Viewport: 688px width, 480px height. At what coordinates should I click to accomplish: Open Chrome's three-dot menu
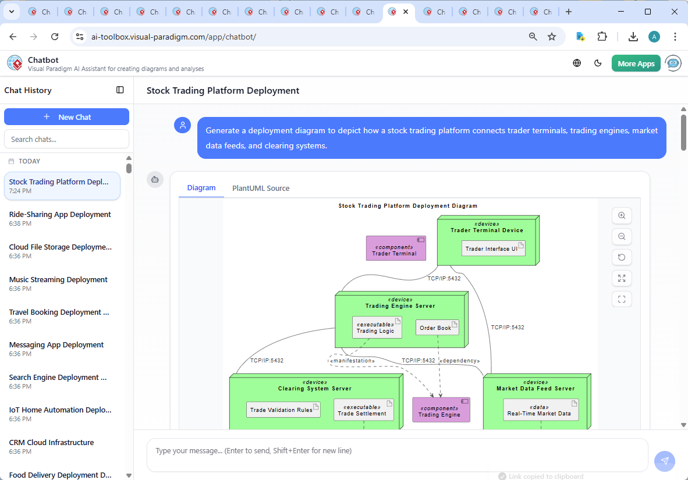click(x=675, y=36)
